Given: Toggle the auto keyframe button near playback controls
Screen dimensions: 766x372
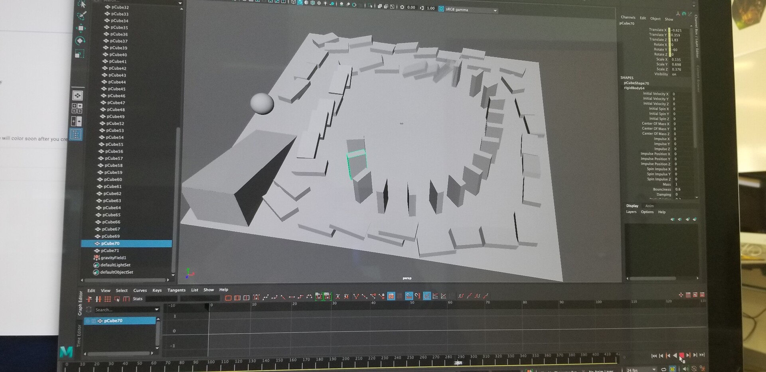Looking at the screenshot, I should pyautogui.click(x=673, y=369).
